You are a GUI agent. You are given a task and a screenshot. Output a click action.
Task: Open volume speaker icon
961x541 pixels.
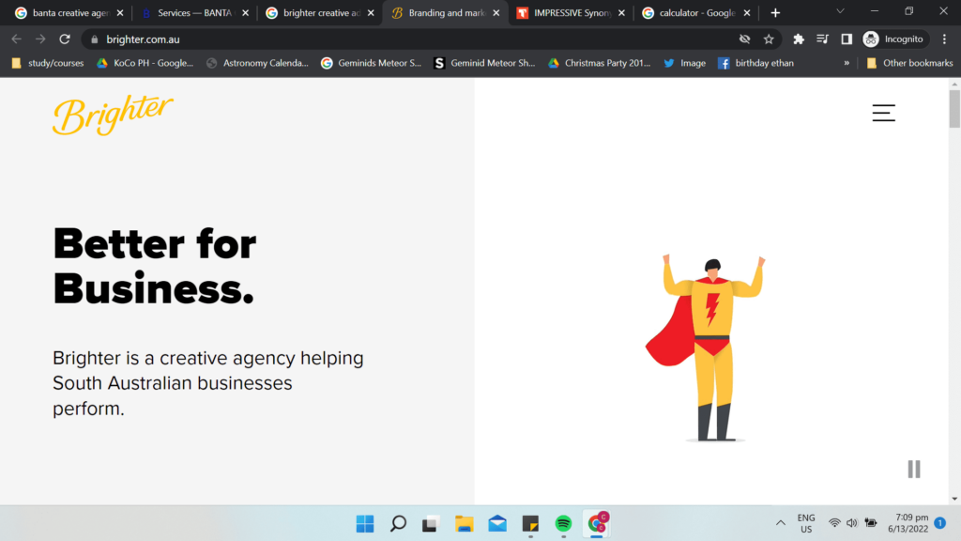(852, 523)
